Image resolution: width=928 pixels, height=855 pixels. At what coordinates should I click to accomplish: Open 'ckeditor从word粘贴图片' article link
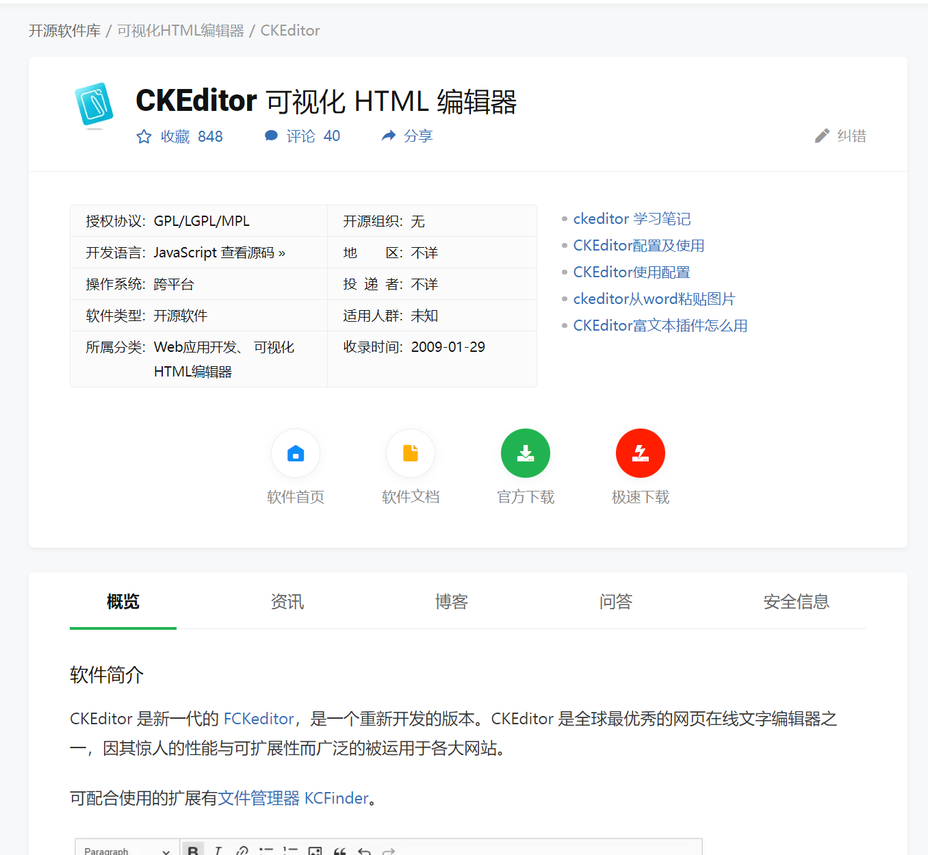654,298
